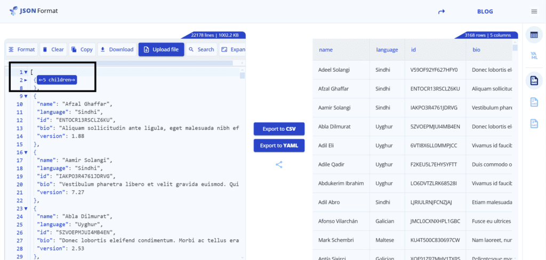Click the JSON Format logo
The width and height of the screenshot is (546, 260).
point(34,11)
